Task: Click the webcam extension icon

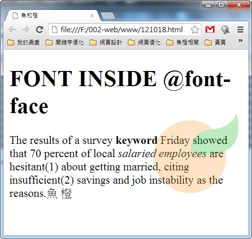Action: click(x=225, y=29)
